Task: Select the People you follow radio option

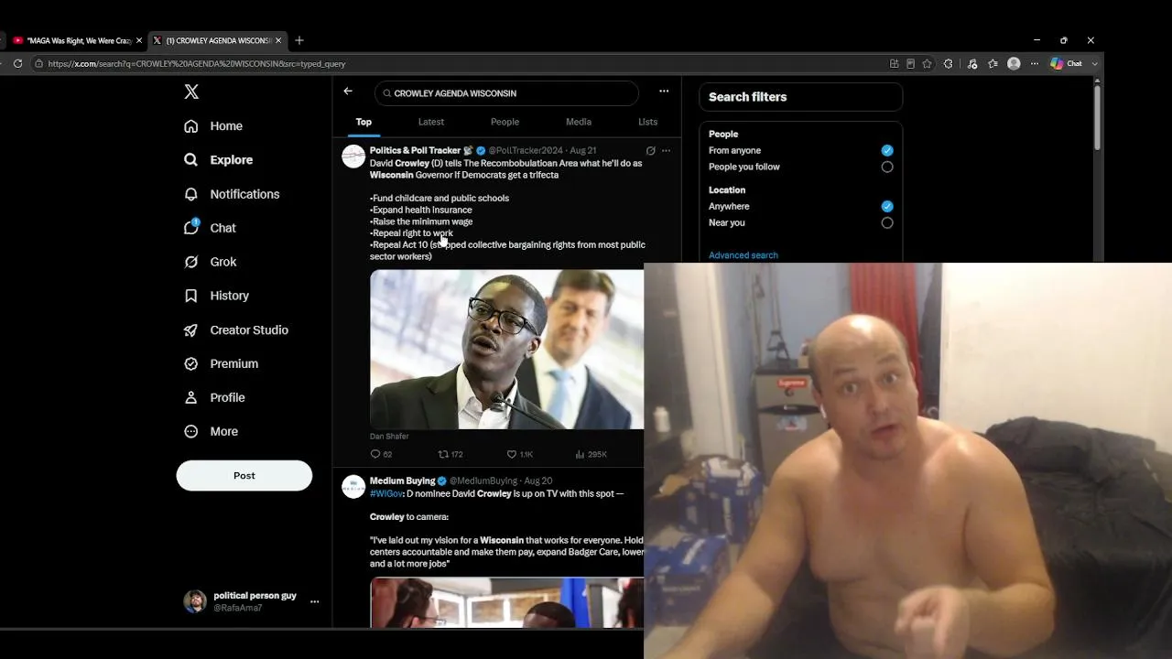Action: point(887,167)
